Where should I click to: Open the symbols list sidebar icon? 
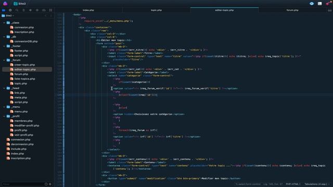pyautogui.click(x=23, y=10)
